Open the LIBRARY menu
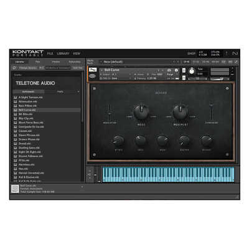 63,54
